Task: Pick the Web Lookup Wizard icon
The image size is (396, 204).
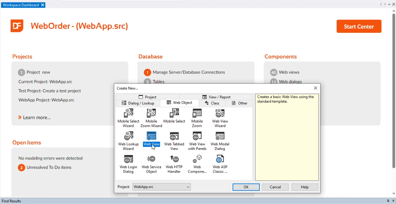Action: point(129,137)
